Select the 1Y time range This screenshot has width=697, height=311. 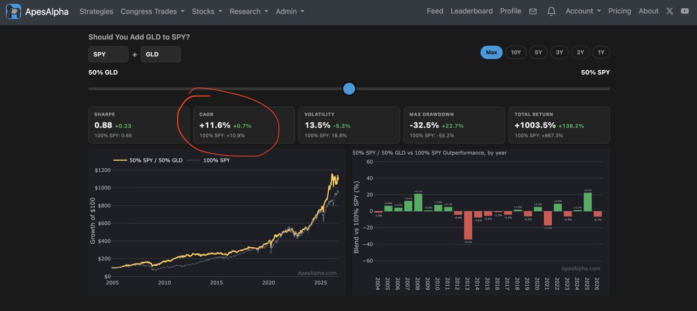pos(601,52)
